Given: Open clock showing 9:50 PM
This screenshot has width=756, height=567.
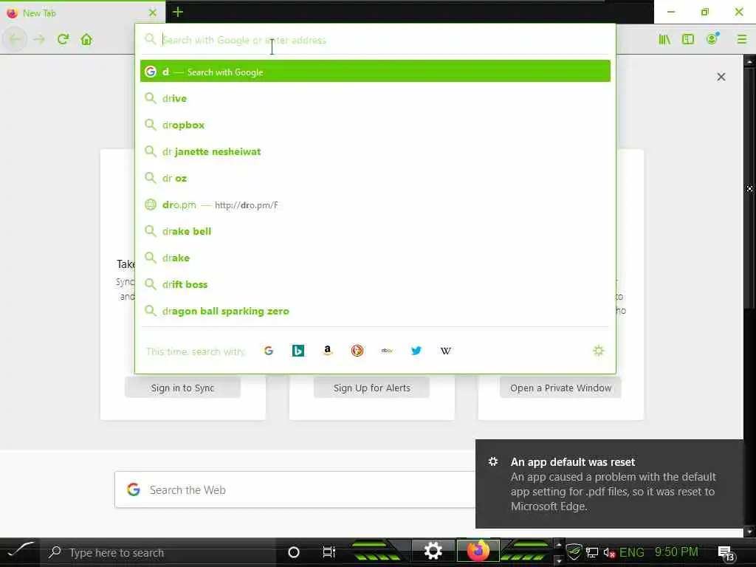Looking at the screenshot, I should pos(676,551).
